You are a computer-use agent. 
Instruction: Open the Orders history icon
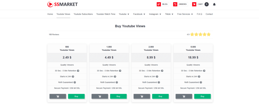coord(175,4)
